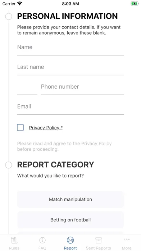Choose the Betting on football category
Viewport: 141px width, 251px height.
[x=70, y=220]
